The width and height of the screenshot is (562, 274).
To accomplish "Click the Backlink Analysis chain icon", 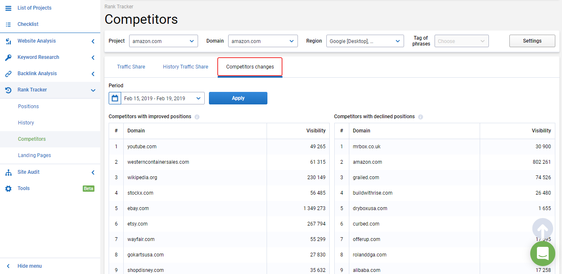I will [x=8, y=74].
